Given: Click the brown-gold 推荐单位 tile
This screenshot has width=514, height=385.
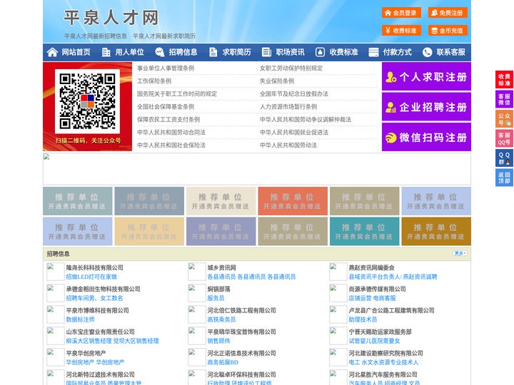Looking at the screenshot, I should click(x=436, y=231).
